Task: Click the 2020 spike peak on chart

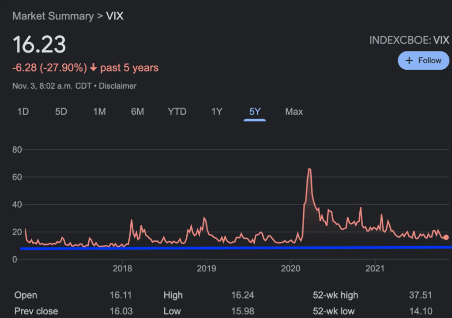Action: [x=309, y=169]
